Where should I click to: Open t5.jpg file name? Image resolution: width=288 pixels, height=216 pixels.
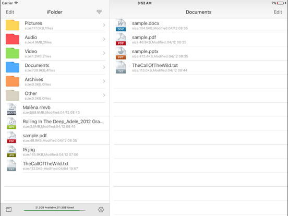[x=29, y=150]
